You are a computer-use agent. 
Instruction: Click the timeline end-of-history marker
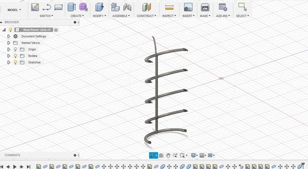point(303,164)
